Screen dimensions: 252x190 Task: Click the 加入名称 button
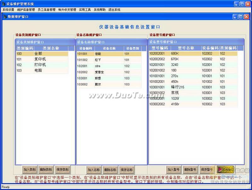94,170
